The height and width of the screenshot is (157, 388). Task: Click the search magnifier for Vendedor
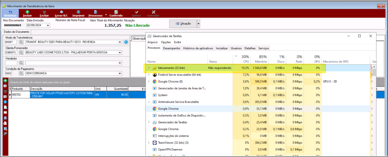pos(21,63)
